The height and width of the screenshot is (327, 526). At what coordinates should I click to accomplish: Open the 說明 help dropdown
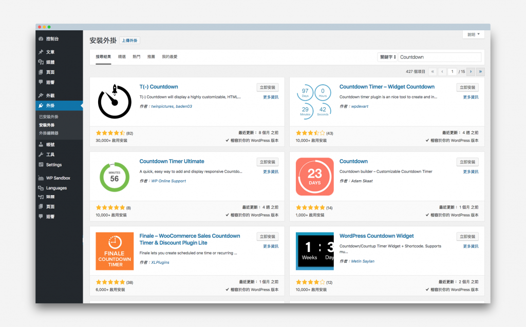tap(473, 34)
